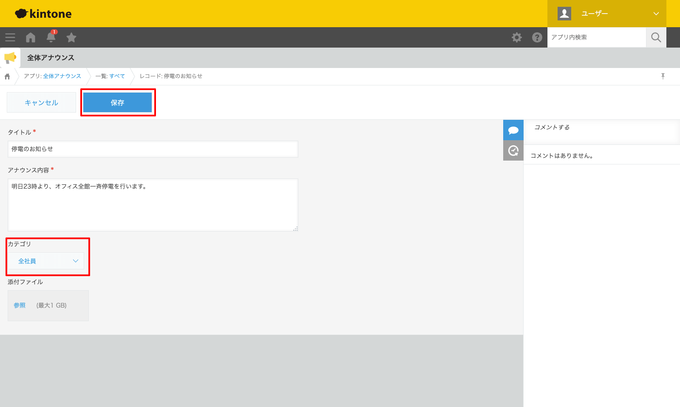Screen dimensions: 680x407
Task: Click into the タイトル text field
Action: coord(153,149)
